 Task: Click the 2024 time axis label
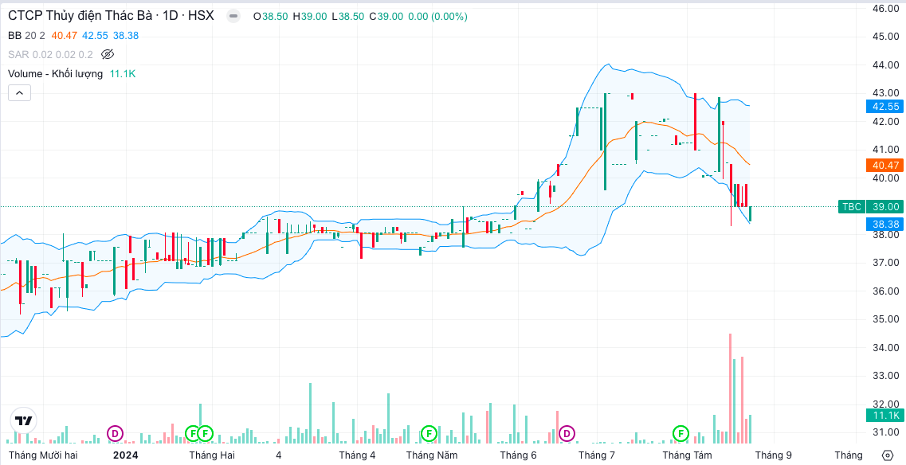[125, 455]
